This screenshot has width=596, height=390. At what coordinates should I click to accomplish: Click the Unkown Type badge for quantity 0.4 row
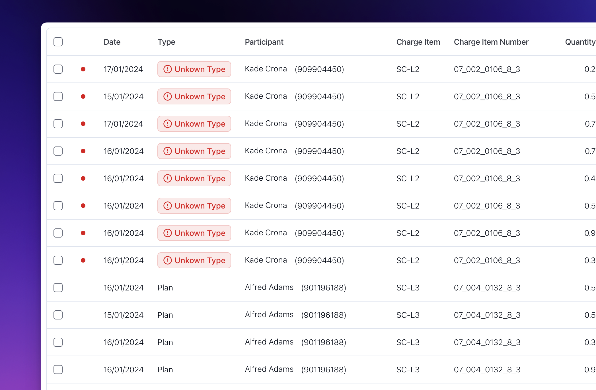pos(194,178)
